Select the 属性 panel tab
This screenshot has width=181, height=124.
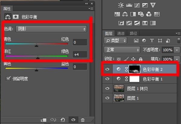tap(7, 8)
